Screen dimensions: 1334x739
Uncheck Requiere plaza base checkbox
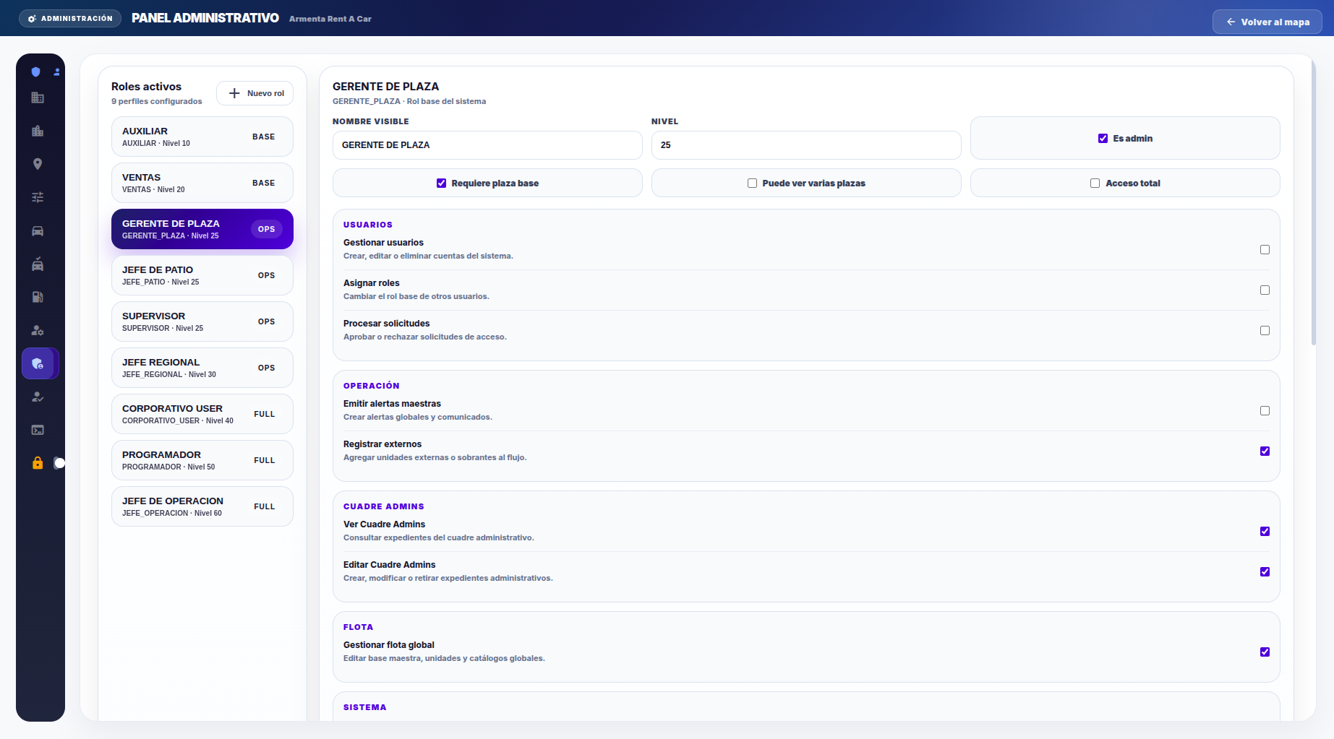coord(441,183)
